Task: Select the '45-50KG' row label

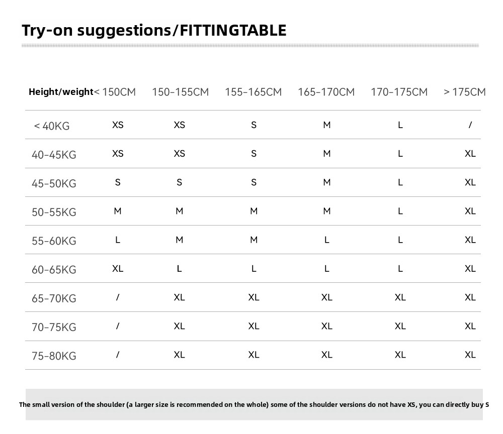Action: 54,183
